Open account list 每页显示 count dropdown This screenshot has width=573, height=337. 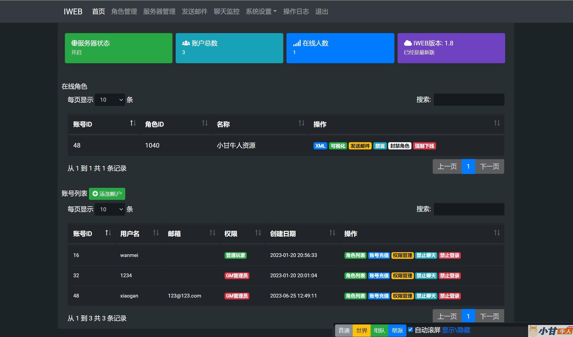[x=110, y=209]
